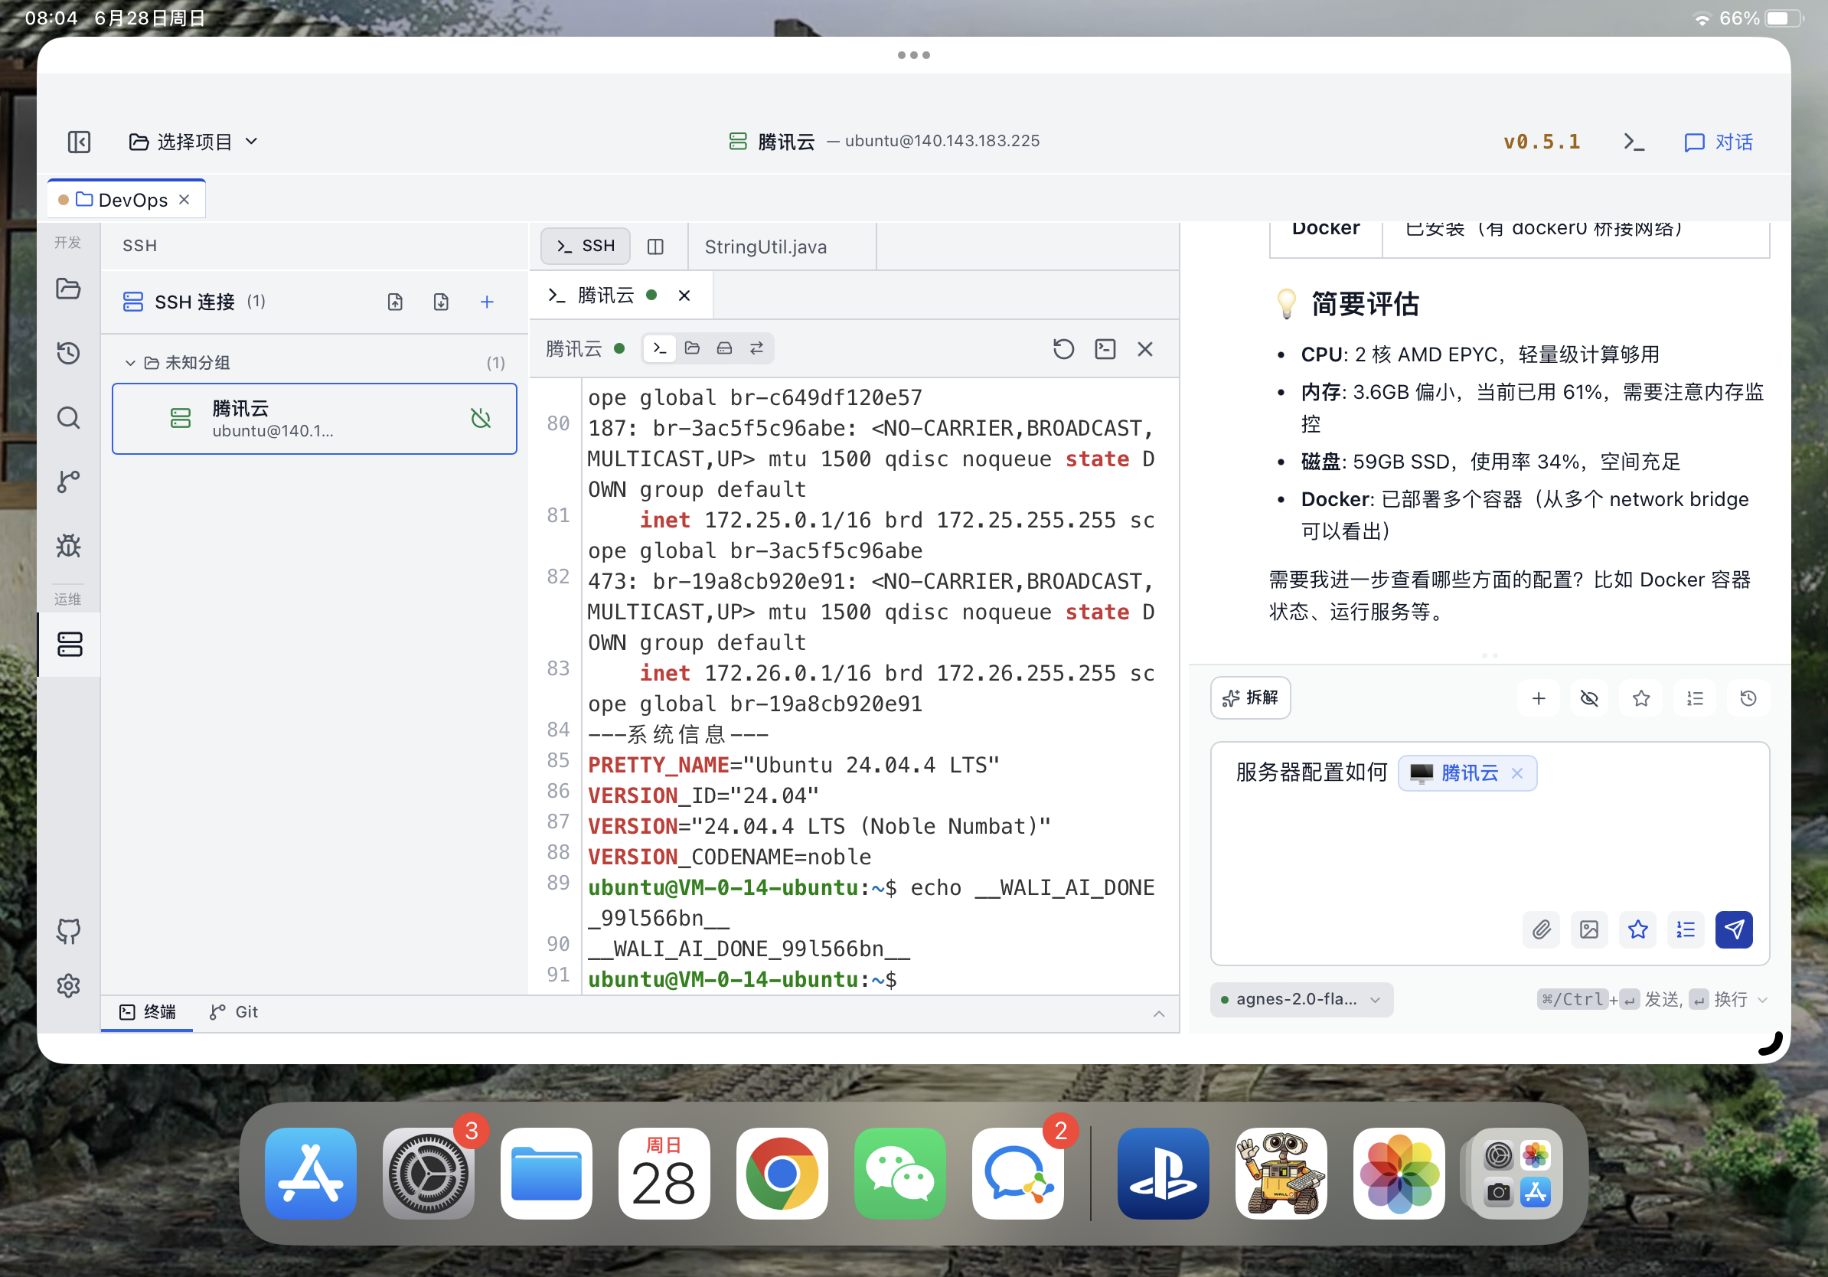Switch to transfer mode in session
1828x1277 pixels.
[756, 348]
